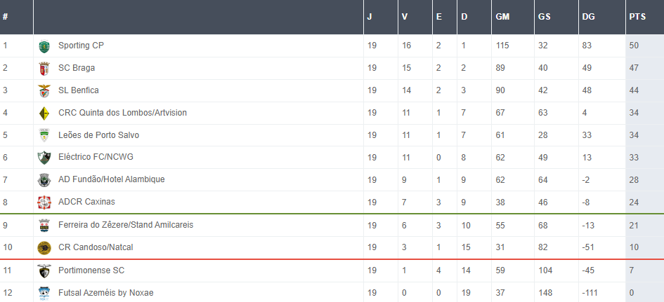Open the Portimonense SC team link
Image resolution: width=664 pixels, height=302 pixels.
tap(91, 270)
